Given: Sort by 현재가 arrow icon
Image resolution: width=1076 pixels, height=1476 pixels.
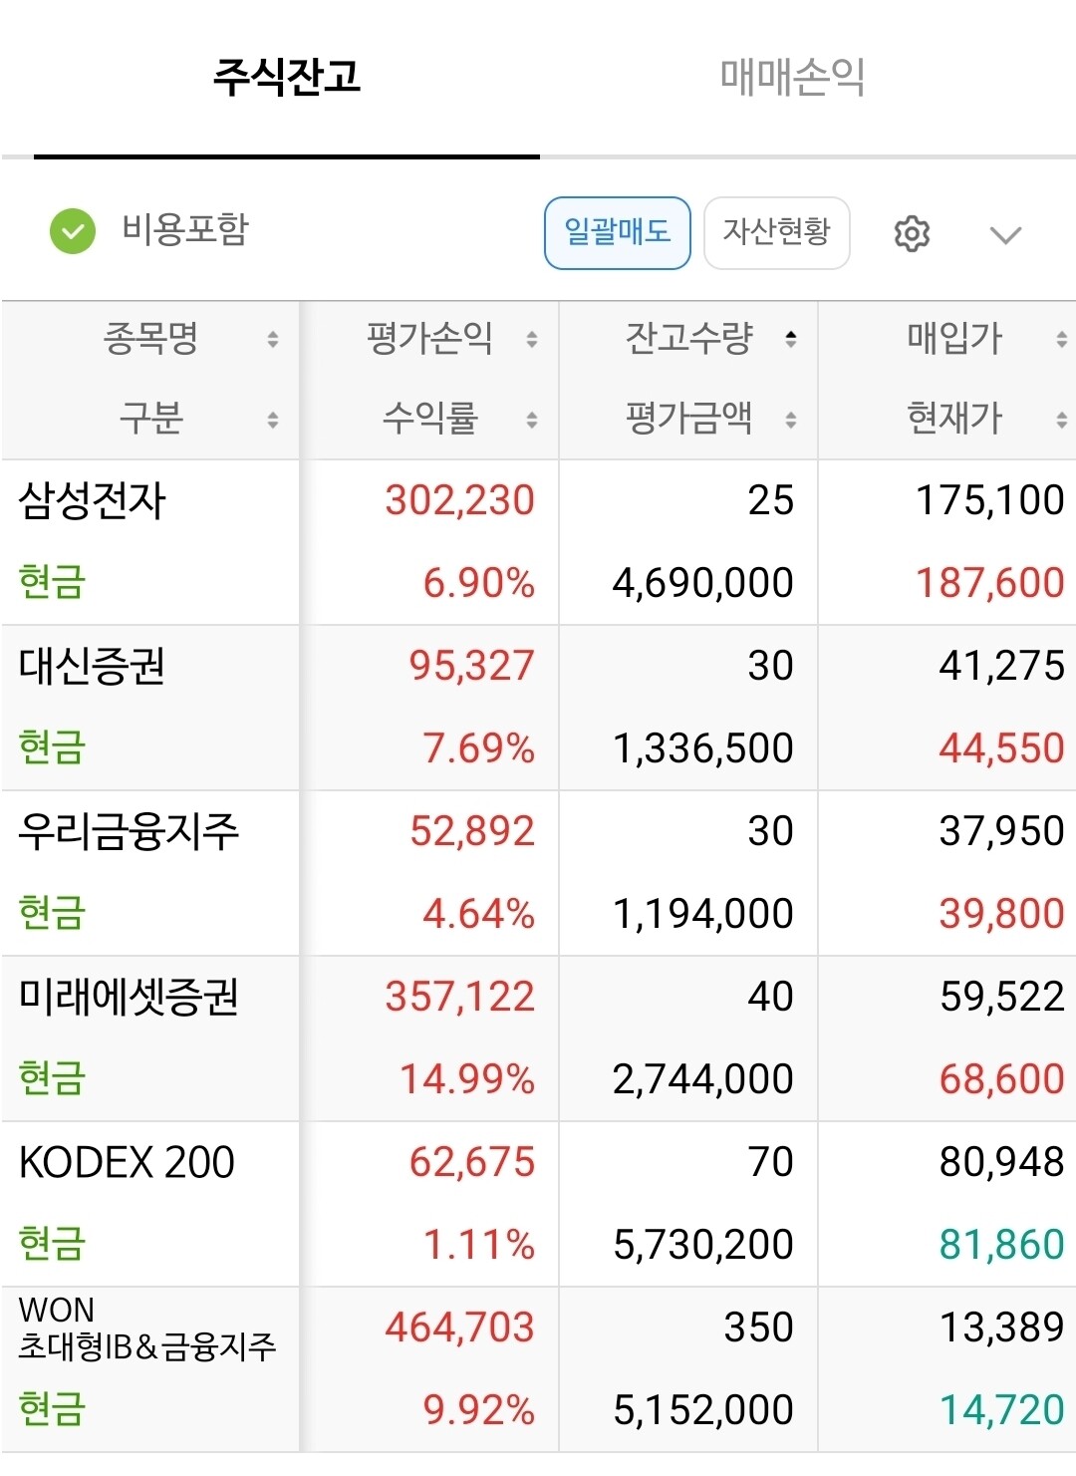Looking at the screenshot, I should (x=1062, y=420).
